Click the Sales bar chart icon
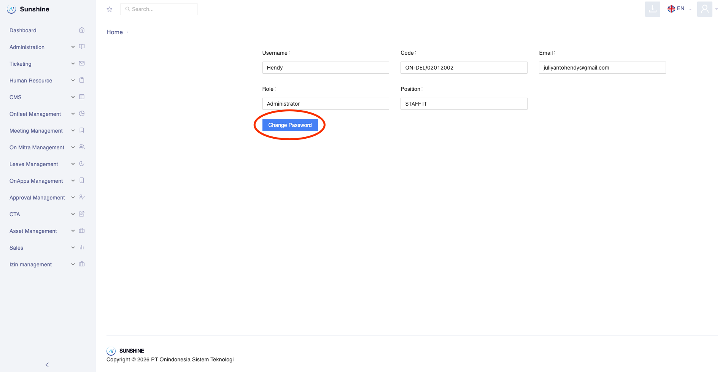 (81, 247)
